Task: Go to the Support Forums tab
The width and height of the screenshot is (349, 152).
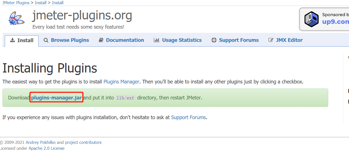Action: (235, 40)
